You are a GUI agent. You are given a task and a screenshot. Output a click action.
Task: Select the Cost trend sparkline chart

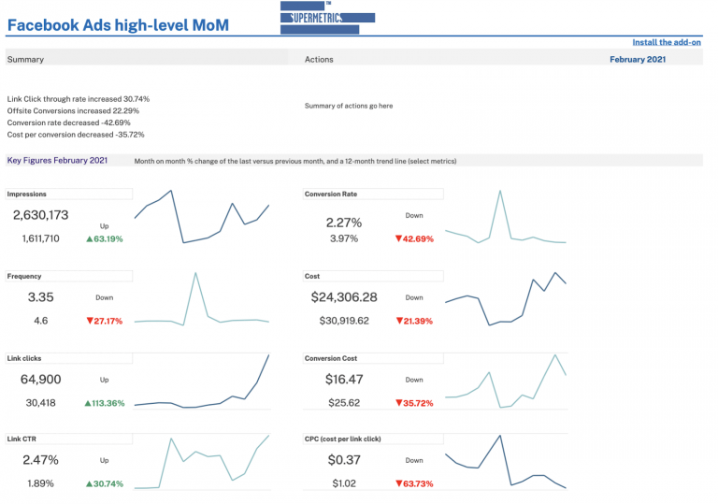pyautogui.click(x=506, y=299)
